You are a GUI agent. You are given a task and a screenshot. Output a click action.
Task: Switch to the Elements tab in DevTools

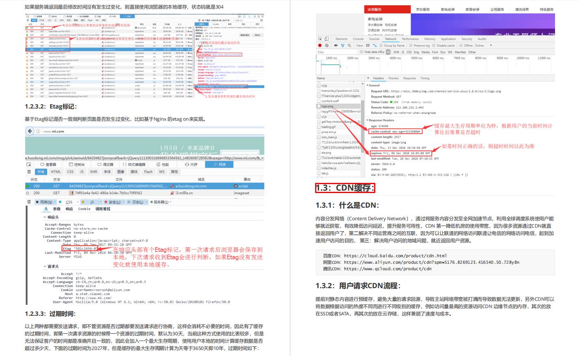pos(342,39)
